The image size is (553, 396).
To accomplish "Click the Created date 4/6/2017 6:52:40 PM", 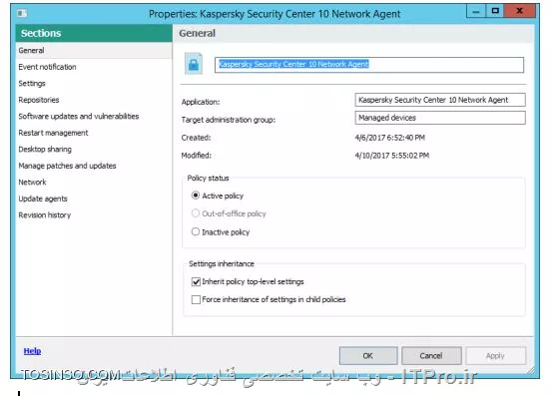I will (389, 138).
